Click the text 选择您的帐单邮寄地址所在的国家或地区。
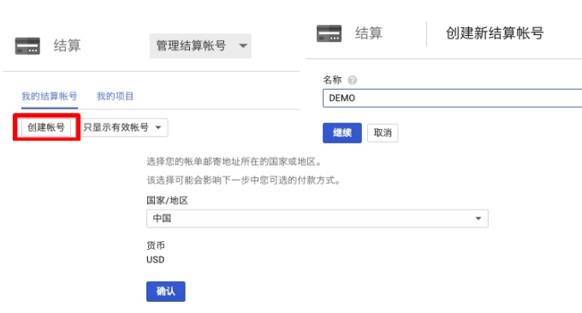This screenshot has width=582, height=313. [235, 162]
